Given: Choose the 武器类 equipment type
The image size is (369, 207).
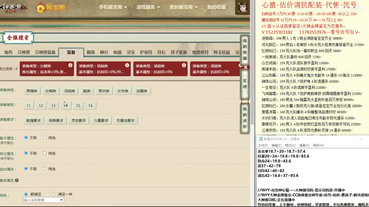Looking at the screenshot, I should 142,91.
